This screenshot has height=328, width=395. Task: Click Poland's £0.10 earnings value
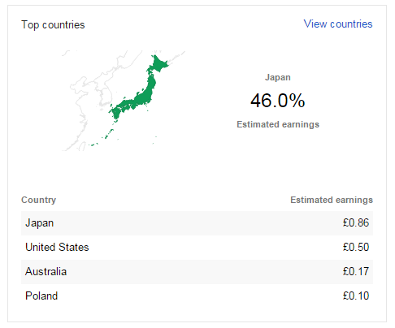[x=356, y=296]
